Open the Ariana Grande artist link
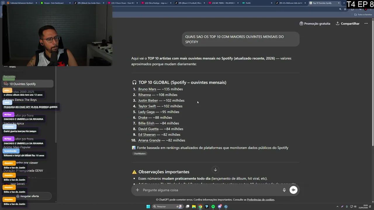 [149, 140]
